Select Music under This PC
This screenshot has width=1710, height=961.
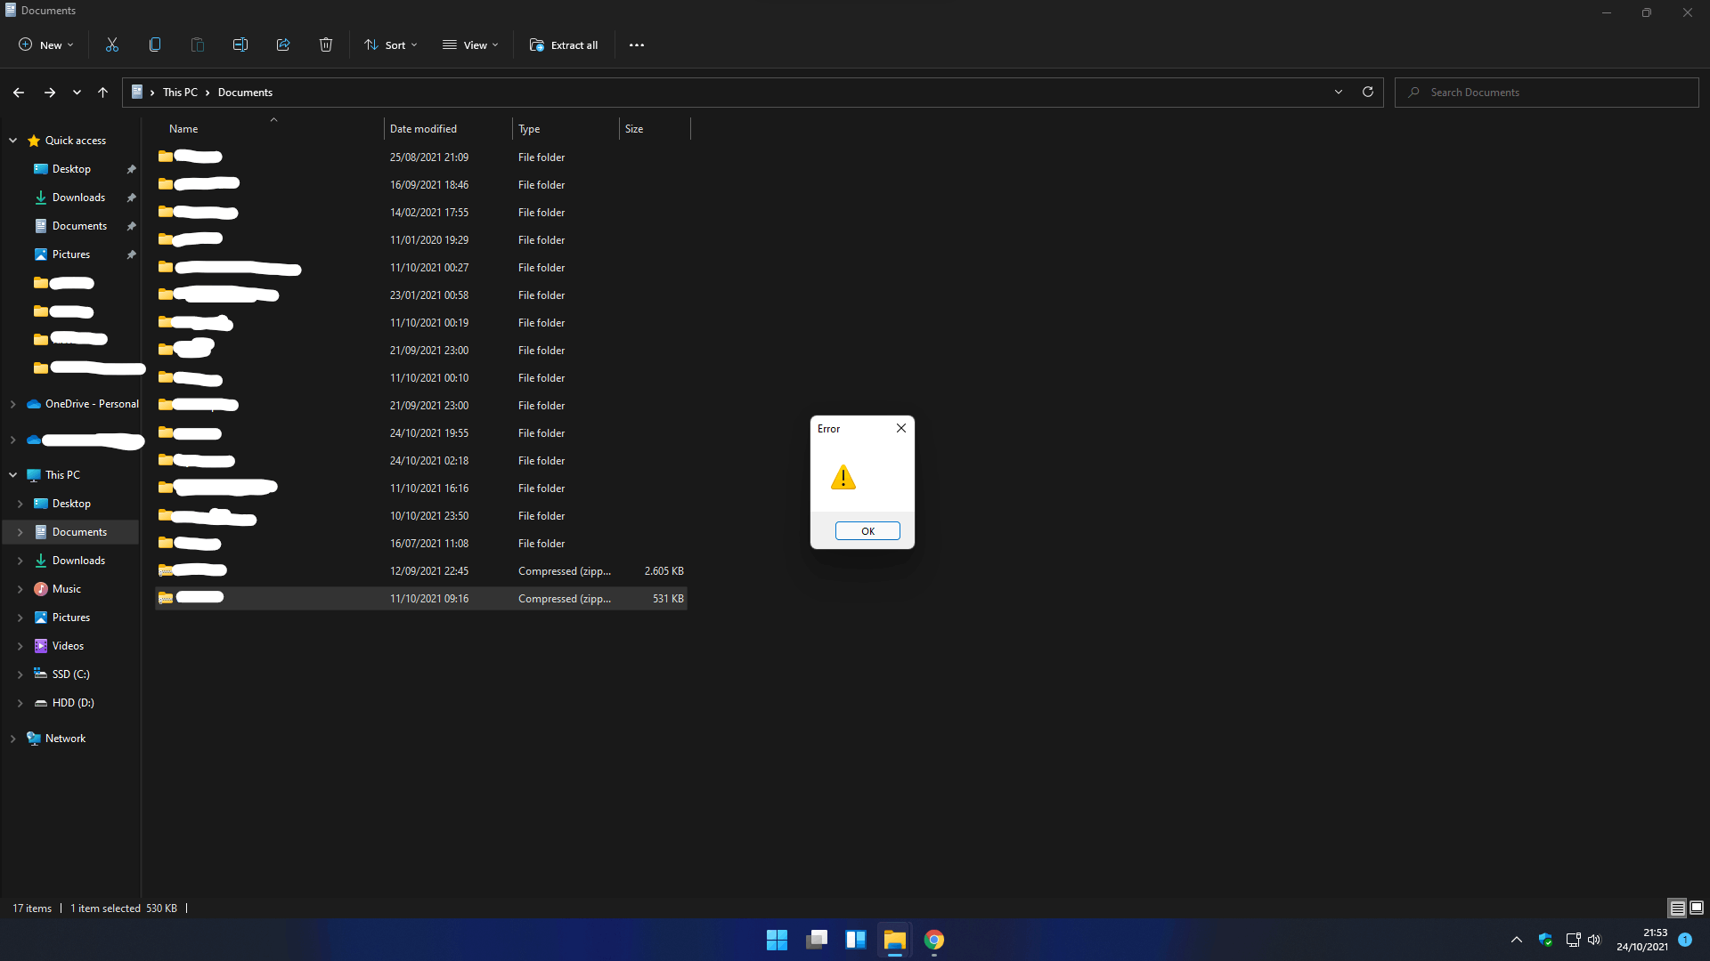(66, 589)
